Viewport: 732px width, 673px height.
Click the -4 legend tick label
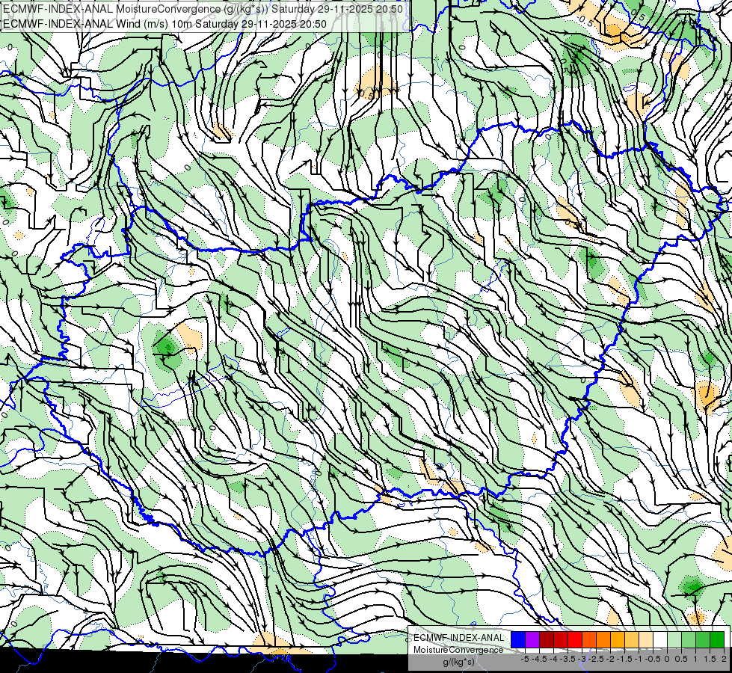pos(553,659)
